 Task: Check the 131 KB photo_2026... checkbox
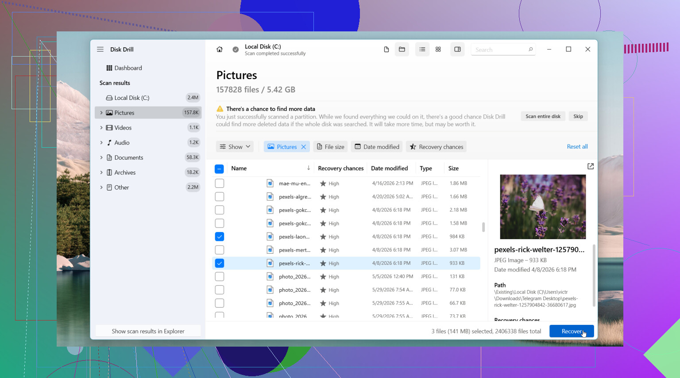[x=219, y=276]
